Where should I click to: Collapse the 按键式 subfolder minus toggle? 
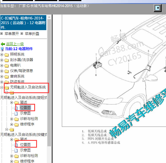(7, 130)
